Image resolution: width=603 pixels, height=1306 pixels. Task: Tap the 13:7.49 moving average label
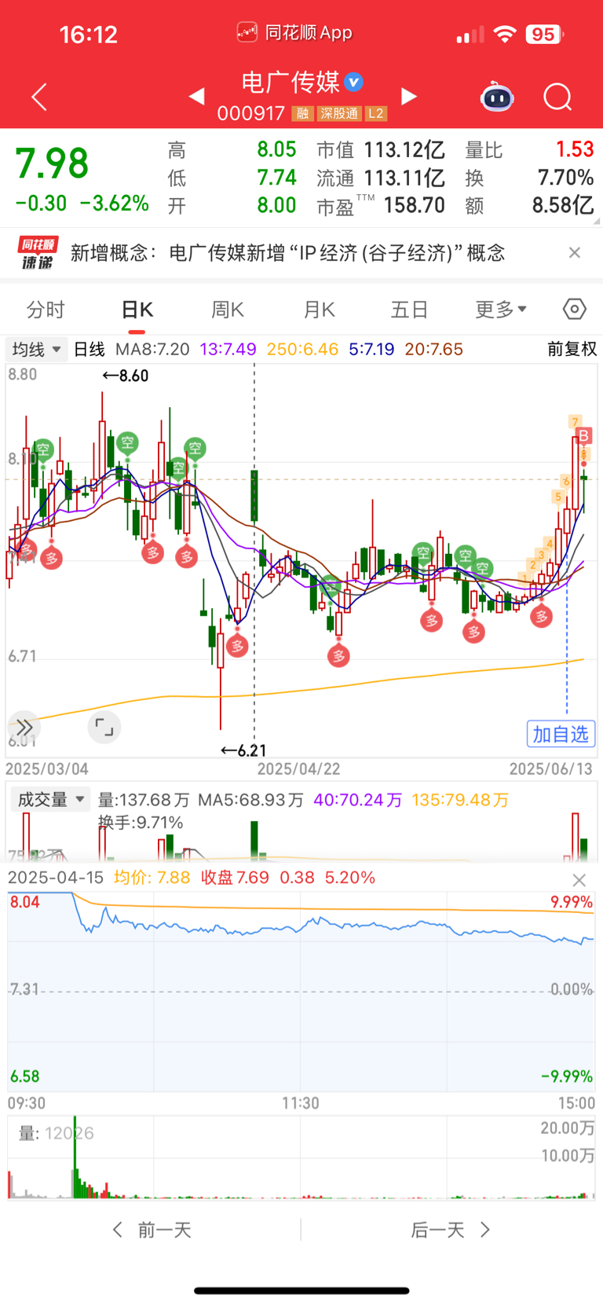(228, 349)
